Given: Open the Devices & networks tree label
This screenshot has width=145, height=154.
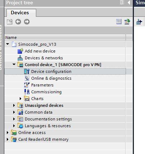Looking at the screenshot, I should tap(44, 58).
